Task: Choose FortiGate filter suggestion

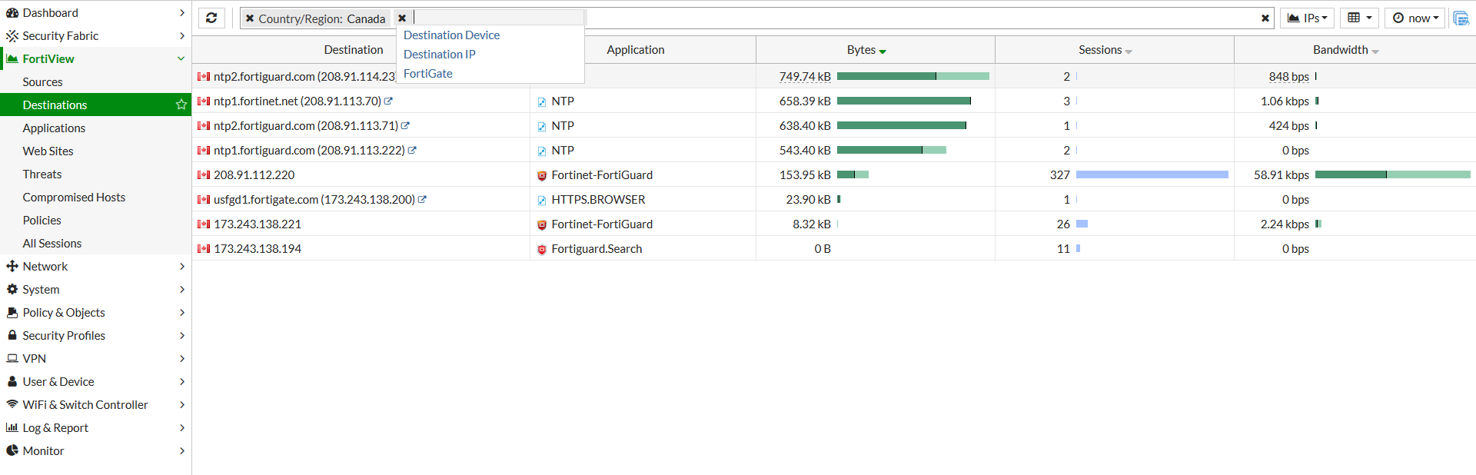Action: point(427,74)
